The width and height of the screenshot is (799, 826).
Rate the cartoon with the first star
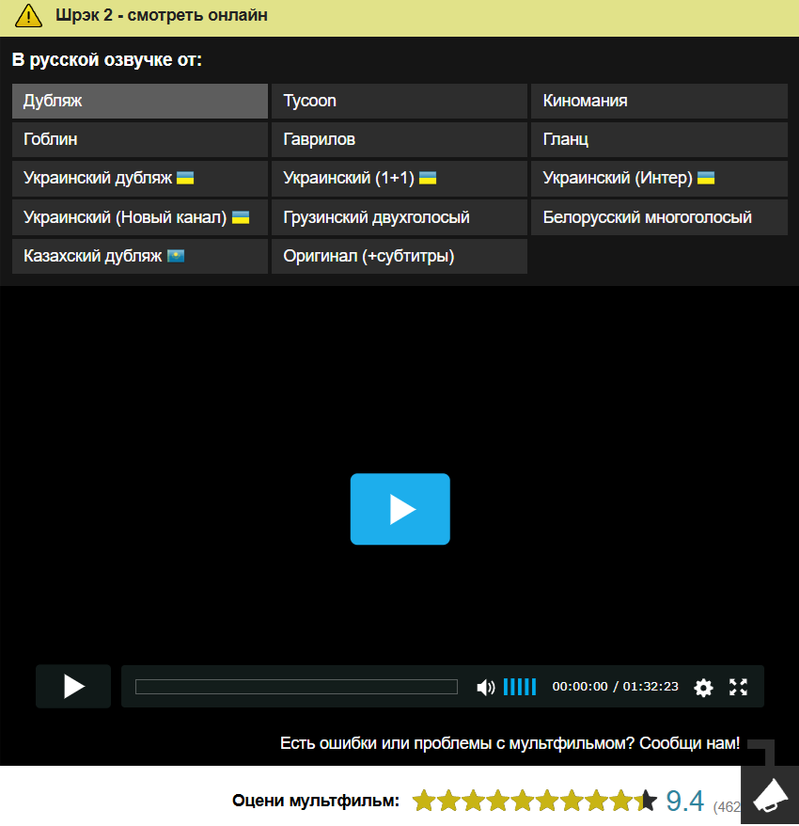(x=424, y=801)
